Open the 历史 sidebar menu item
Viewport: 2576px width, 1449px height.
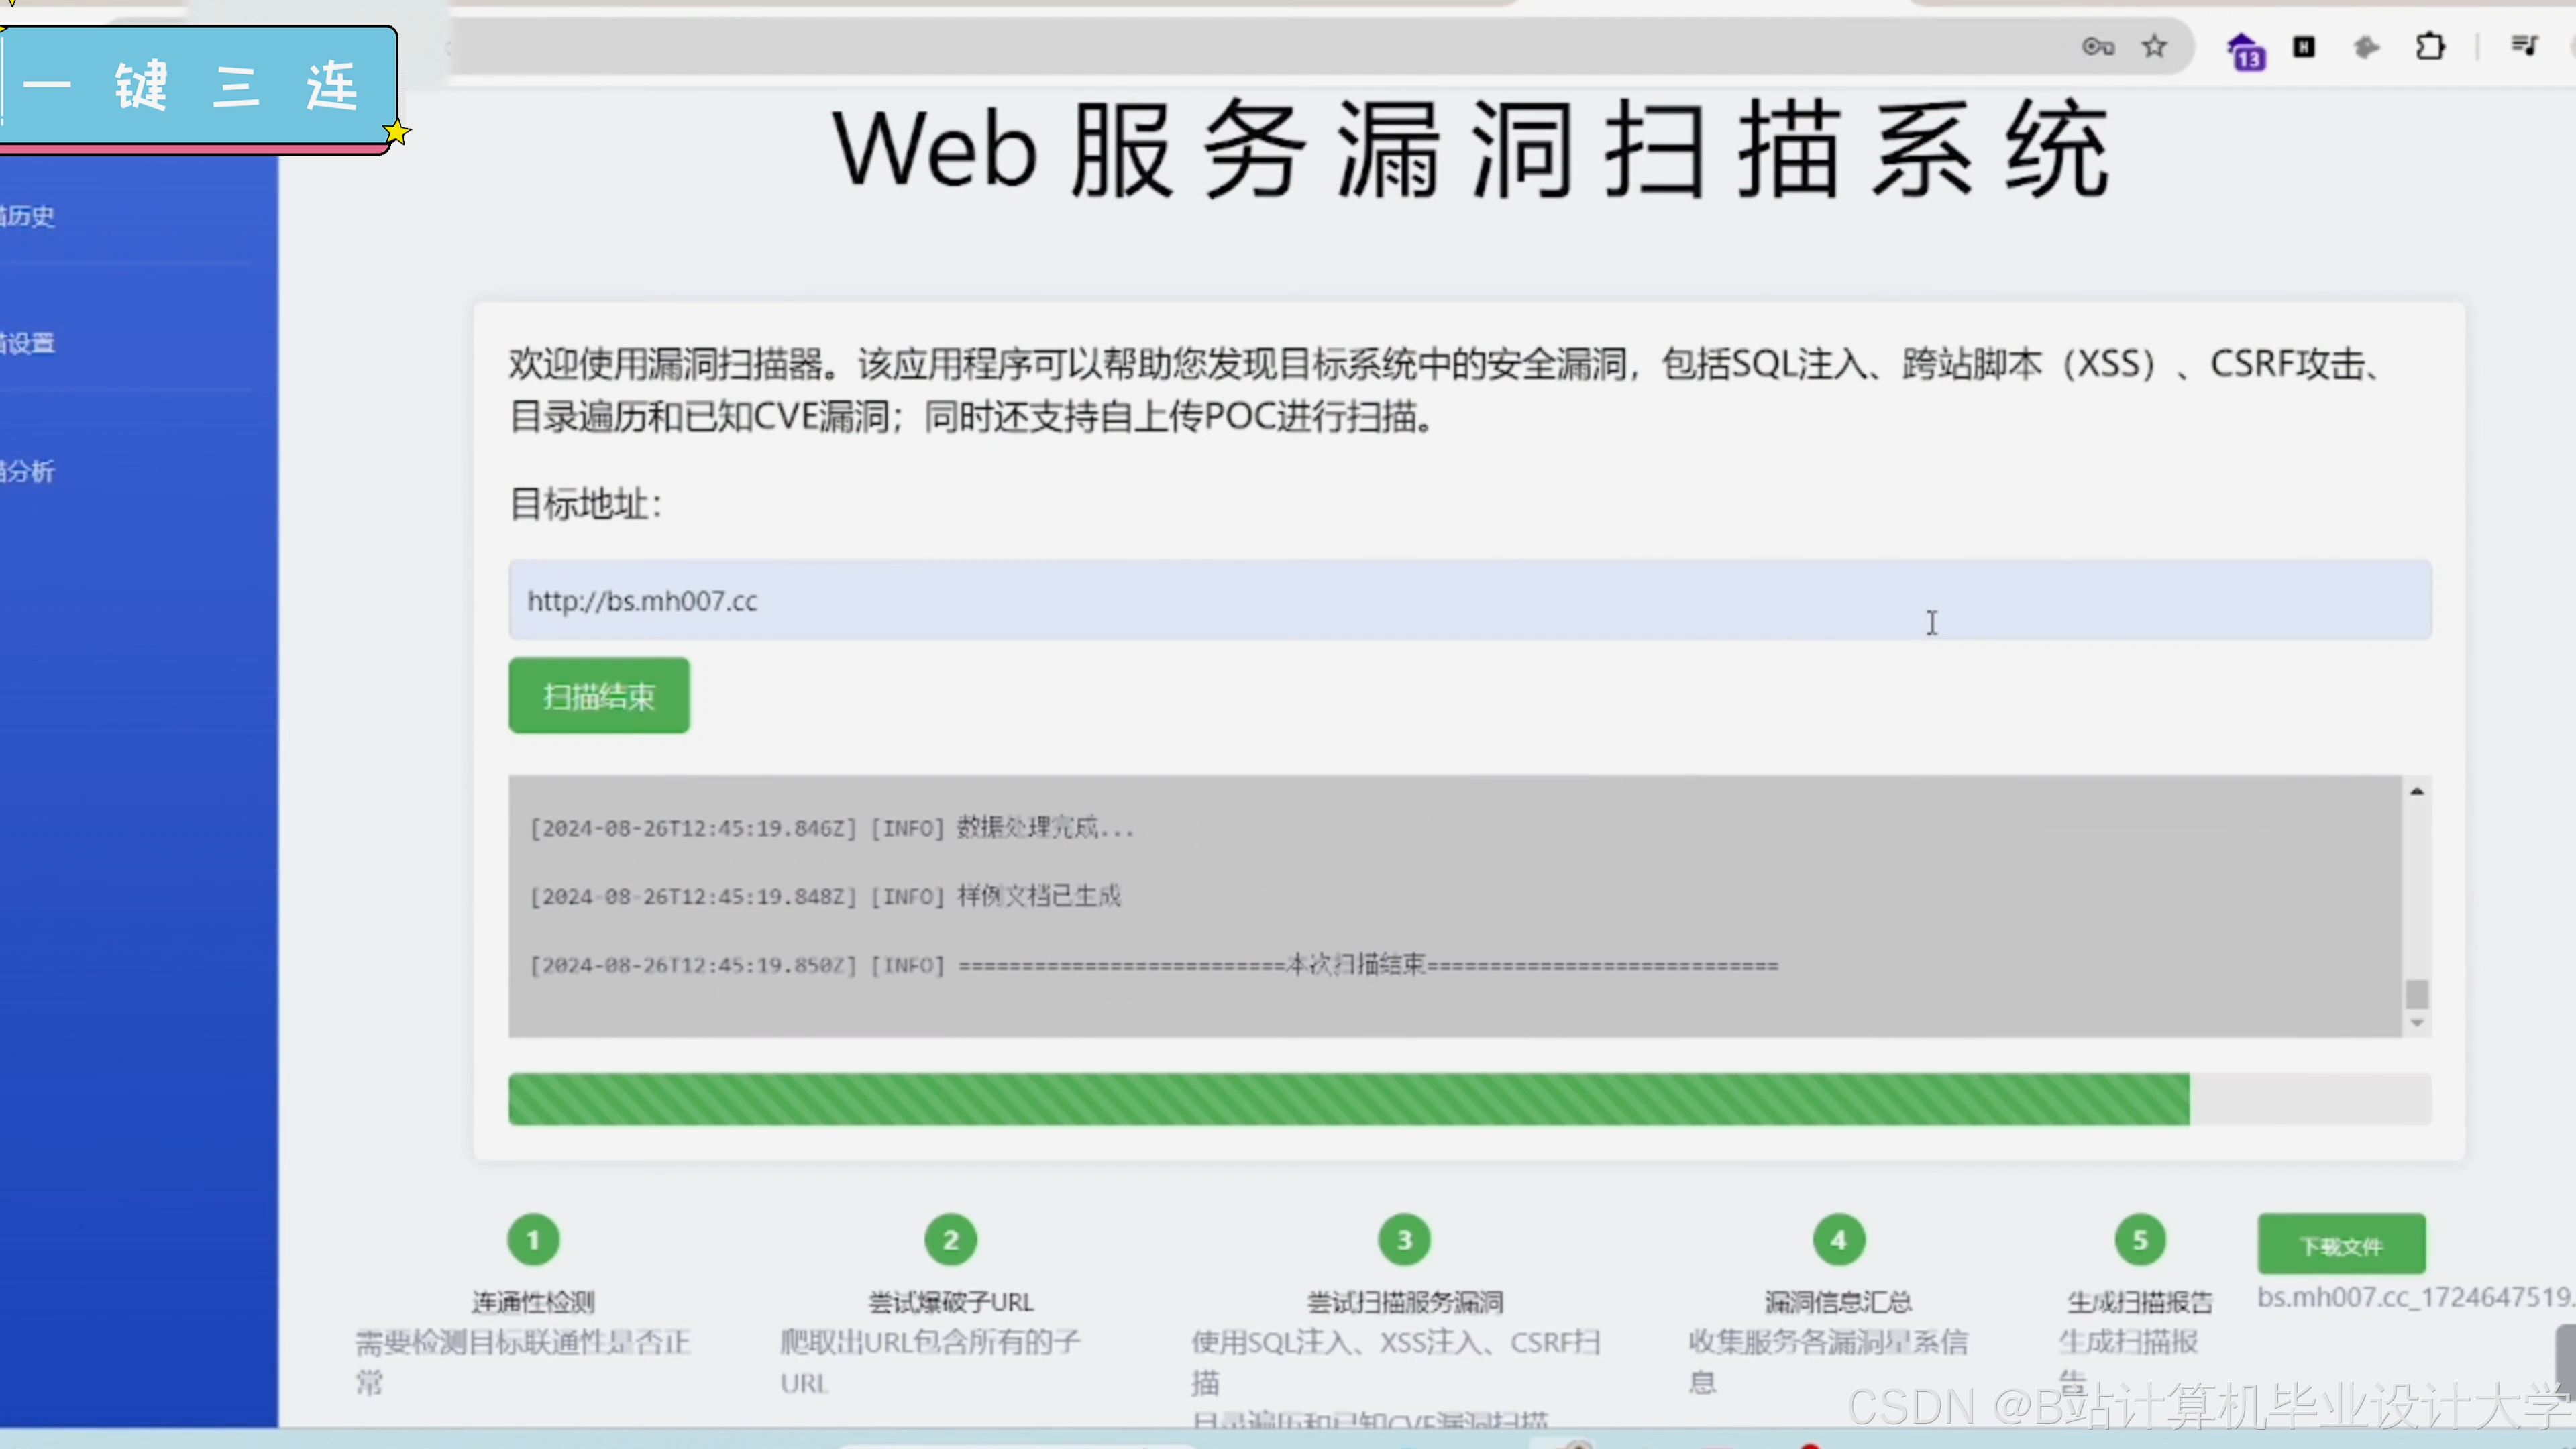30,216
